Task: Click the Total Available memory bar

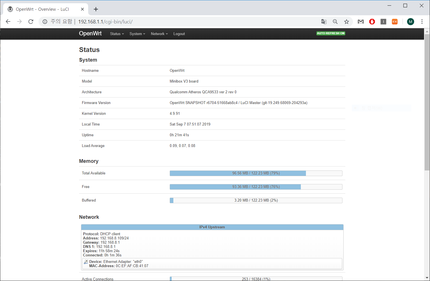Action: [x=256, y=173]
